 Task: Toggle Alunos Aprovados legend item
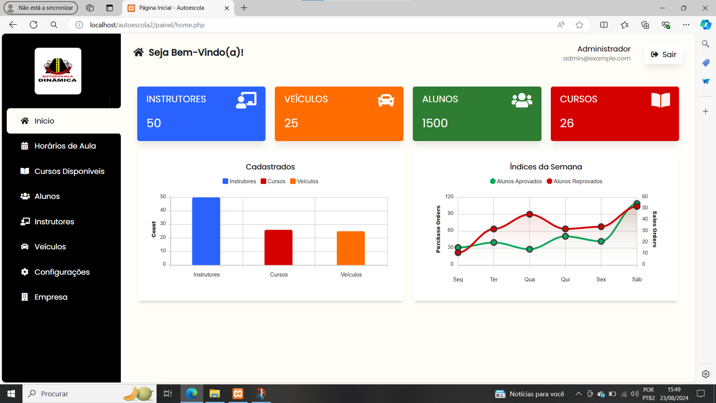pos(516,181)
